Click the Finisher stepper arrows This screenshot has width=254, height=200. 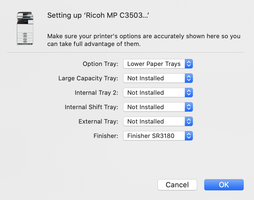click(x=189, y=136)
